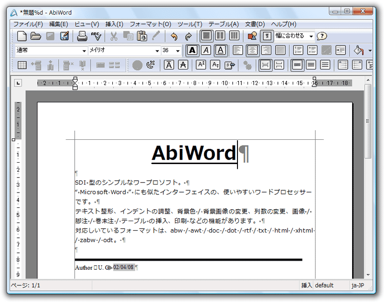Click the tab stop type selector on ruler
The image size is (385, 302).
[x=18, y=83]
